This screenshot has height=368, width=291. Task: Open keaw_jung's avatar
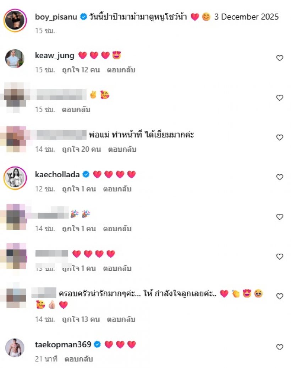(x=15, y=59)
